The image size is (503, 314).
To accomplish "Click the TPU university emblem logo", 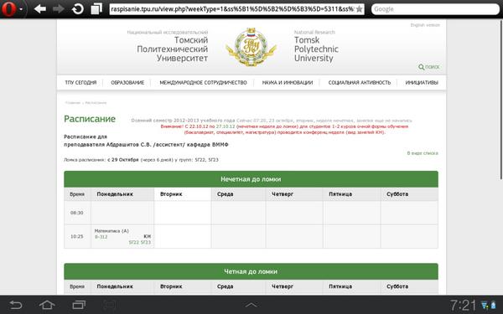I will tap(251, 47).
